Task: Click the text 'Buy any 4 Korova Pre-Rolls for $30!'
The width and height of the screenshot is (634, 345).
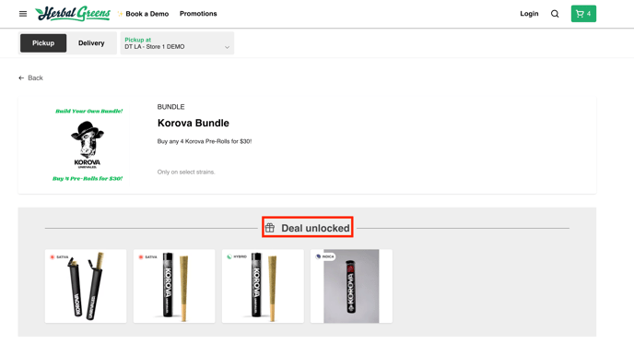Action: [x=205, y=141]
